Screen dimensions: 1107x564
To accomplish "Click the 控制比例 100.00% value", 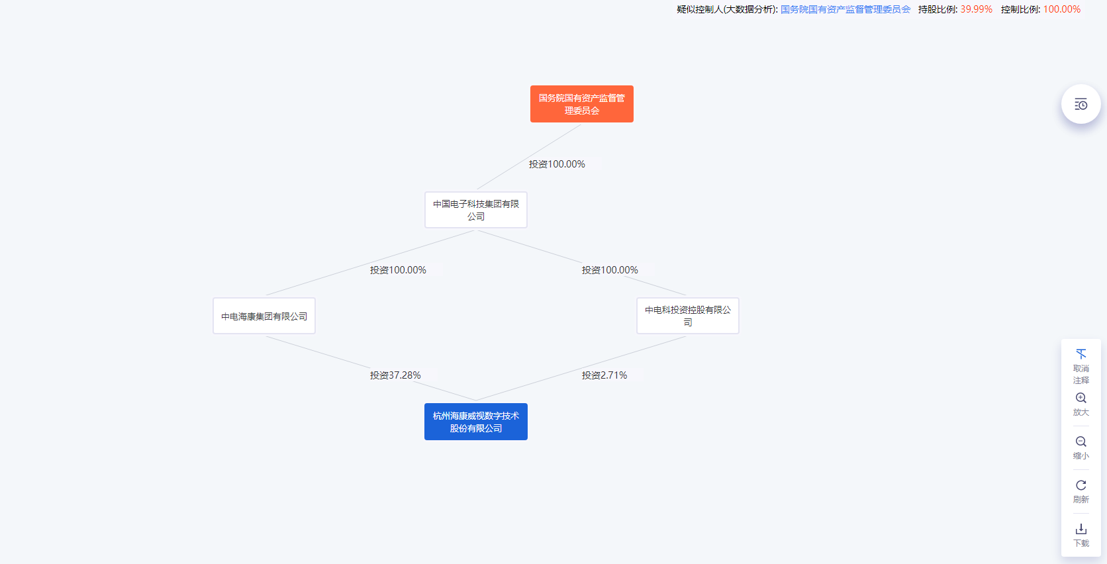I will coord(1062,9).
